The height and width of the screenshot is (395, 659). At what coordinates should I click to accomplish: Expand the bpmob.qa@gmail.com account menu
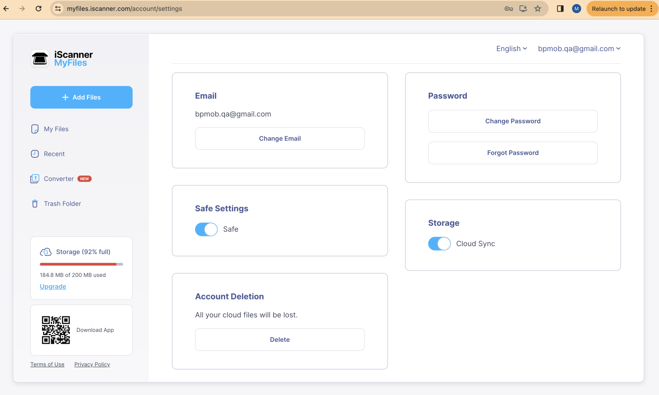[x=579, y=49]
